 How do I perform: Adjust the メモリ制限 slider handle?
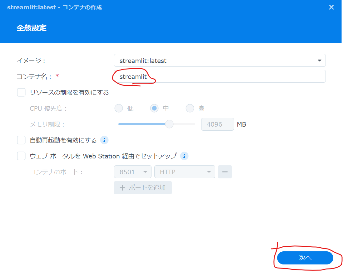coord(169,124)
